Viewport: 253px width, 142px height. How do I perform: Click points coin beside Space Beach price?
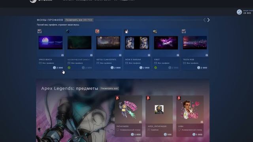[x=55, y=68]
